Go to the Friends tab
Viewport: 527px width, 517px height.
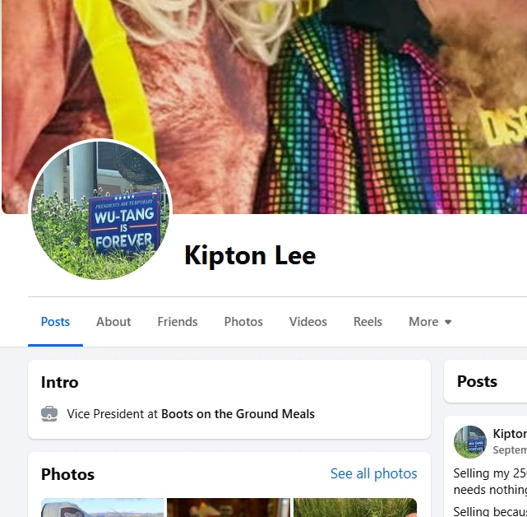[178, 322]
